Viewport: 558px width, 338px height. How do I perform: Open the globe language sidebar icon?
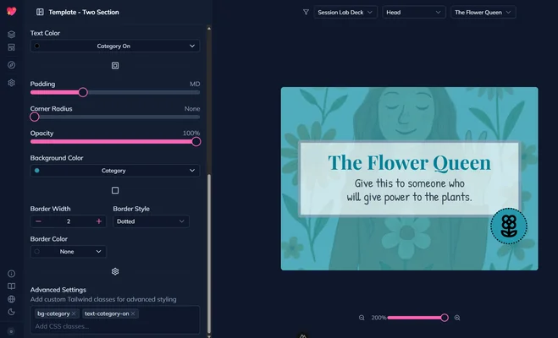11,299
